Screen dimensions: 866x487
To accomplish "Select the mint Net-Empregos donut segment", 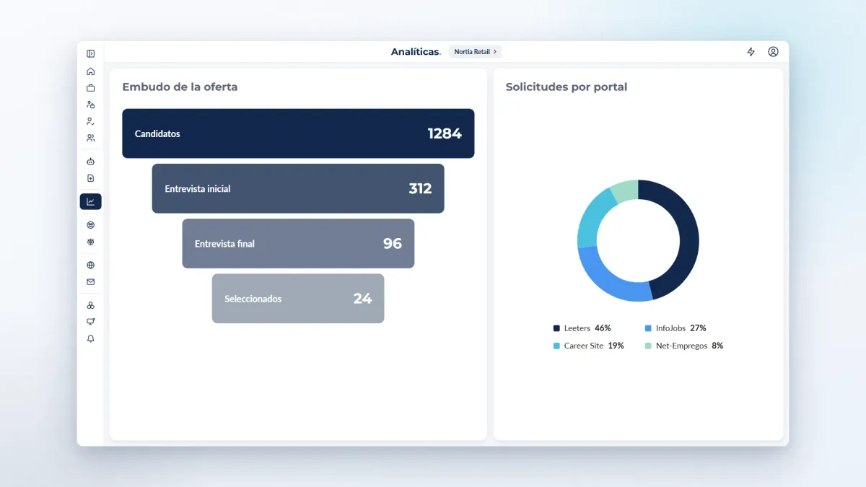I will pyautogui.click(x=625, y=190).
